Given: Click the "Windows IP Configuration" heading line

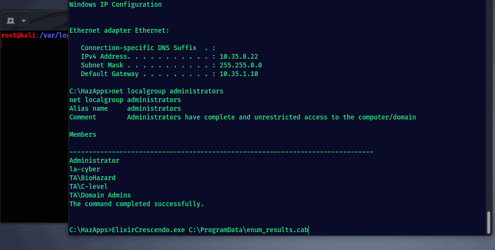Looking at the screenshot, I should pyautogui.click(x=116, y=4).
